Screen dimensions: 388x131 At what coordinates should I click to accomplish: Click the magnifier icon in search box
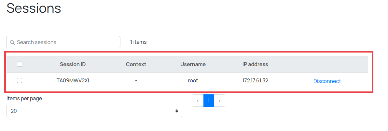12,42
